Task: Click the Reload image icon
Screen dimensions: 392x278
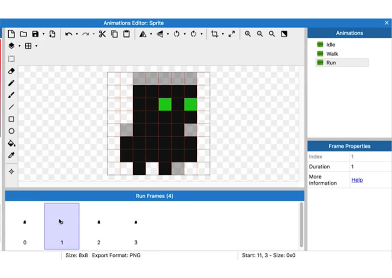Action: coord(52,34)
